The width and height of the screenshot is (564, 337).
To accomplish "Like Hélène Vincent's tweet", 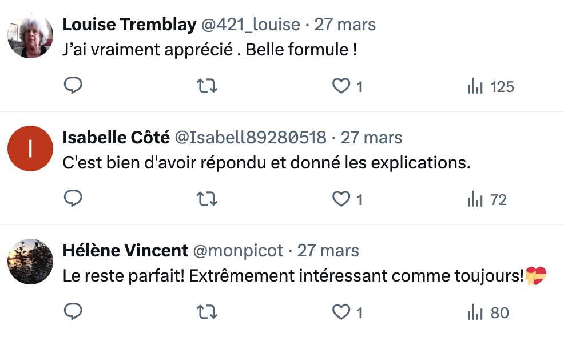I will pyautogui.click(x=341, y=312).
